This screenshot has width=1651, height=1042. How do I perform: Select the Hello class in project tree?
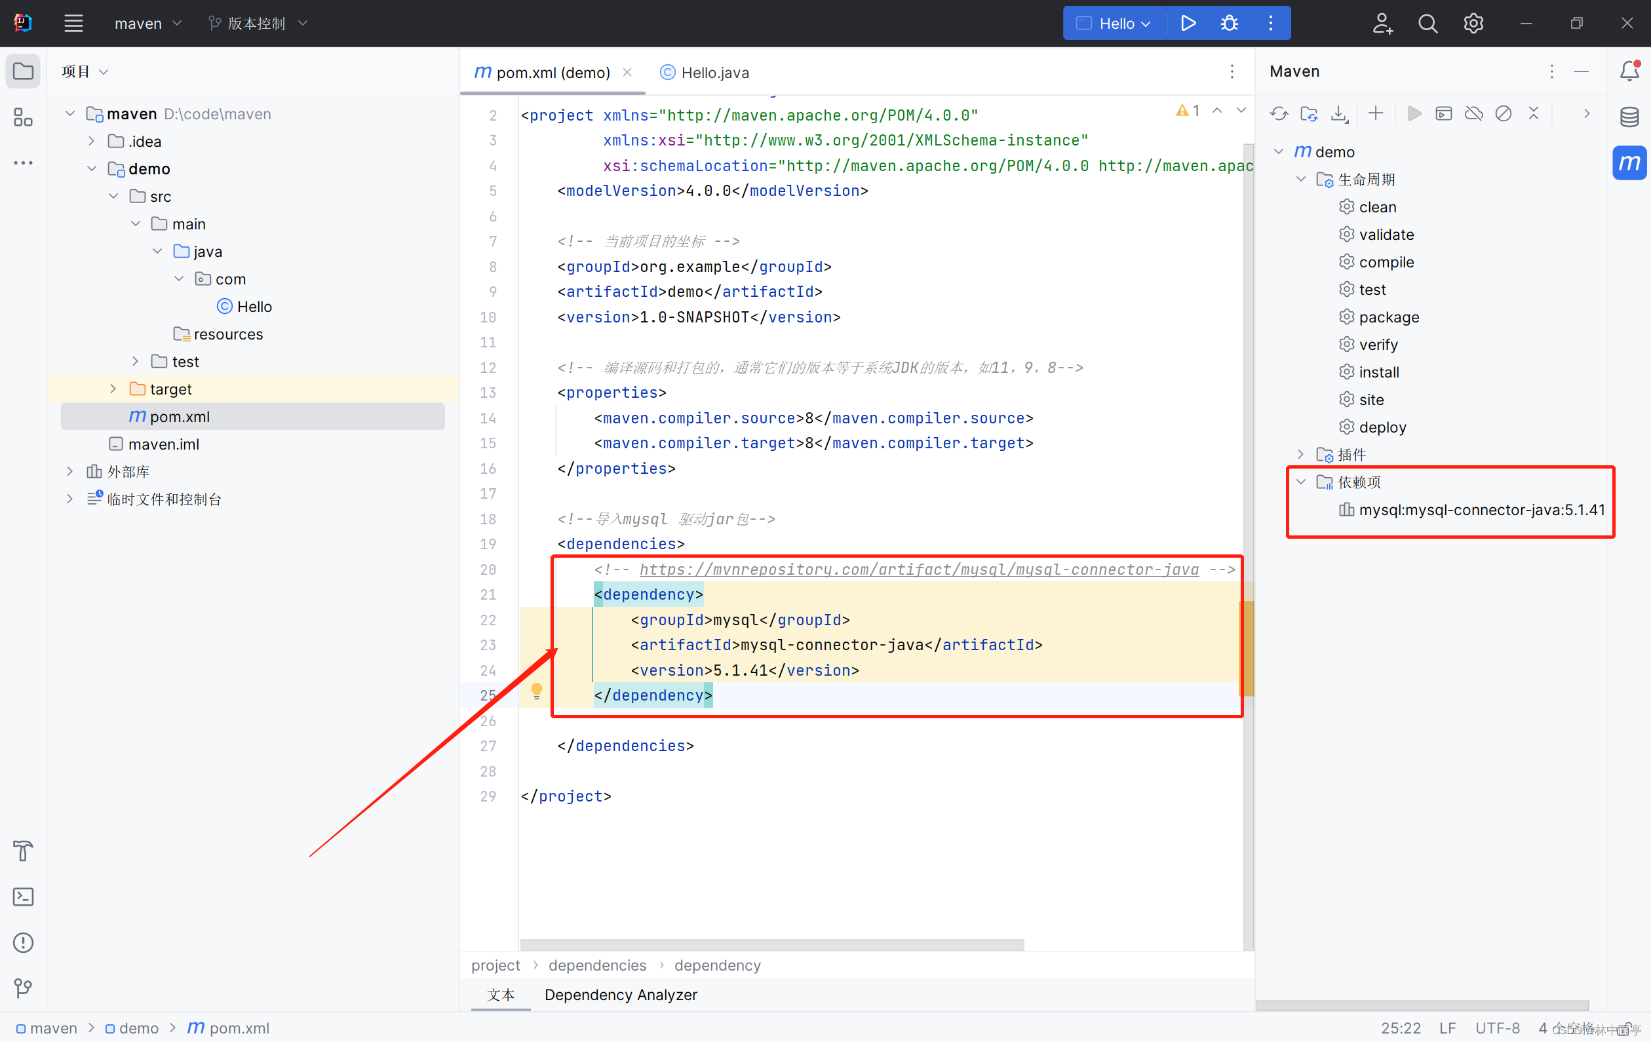point(244,307)
